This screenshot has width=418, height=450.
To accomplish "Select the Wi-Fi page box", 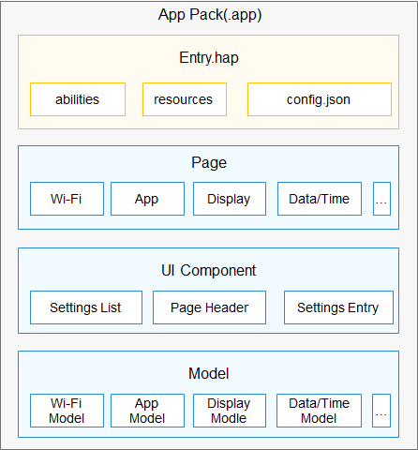I will [67, 199].
